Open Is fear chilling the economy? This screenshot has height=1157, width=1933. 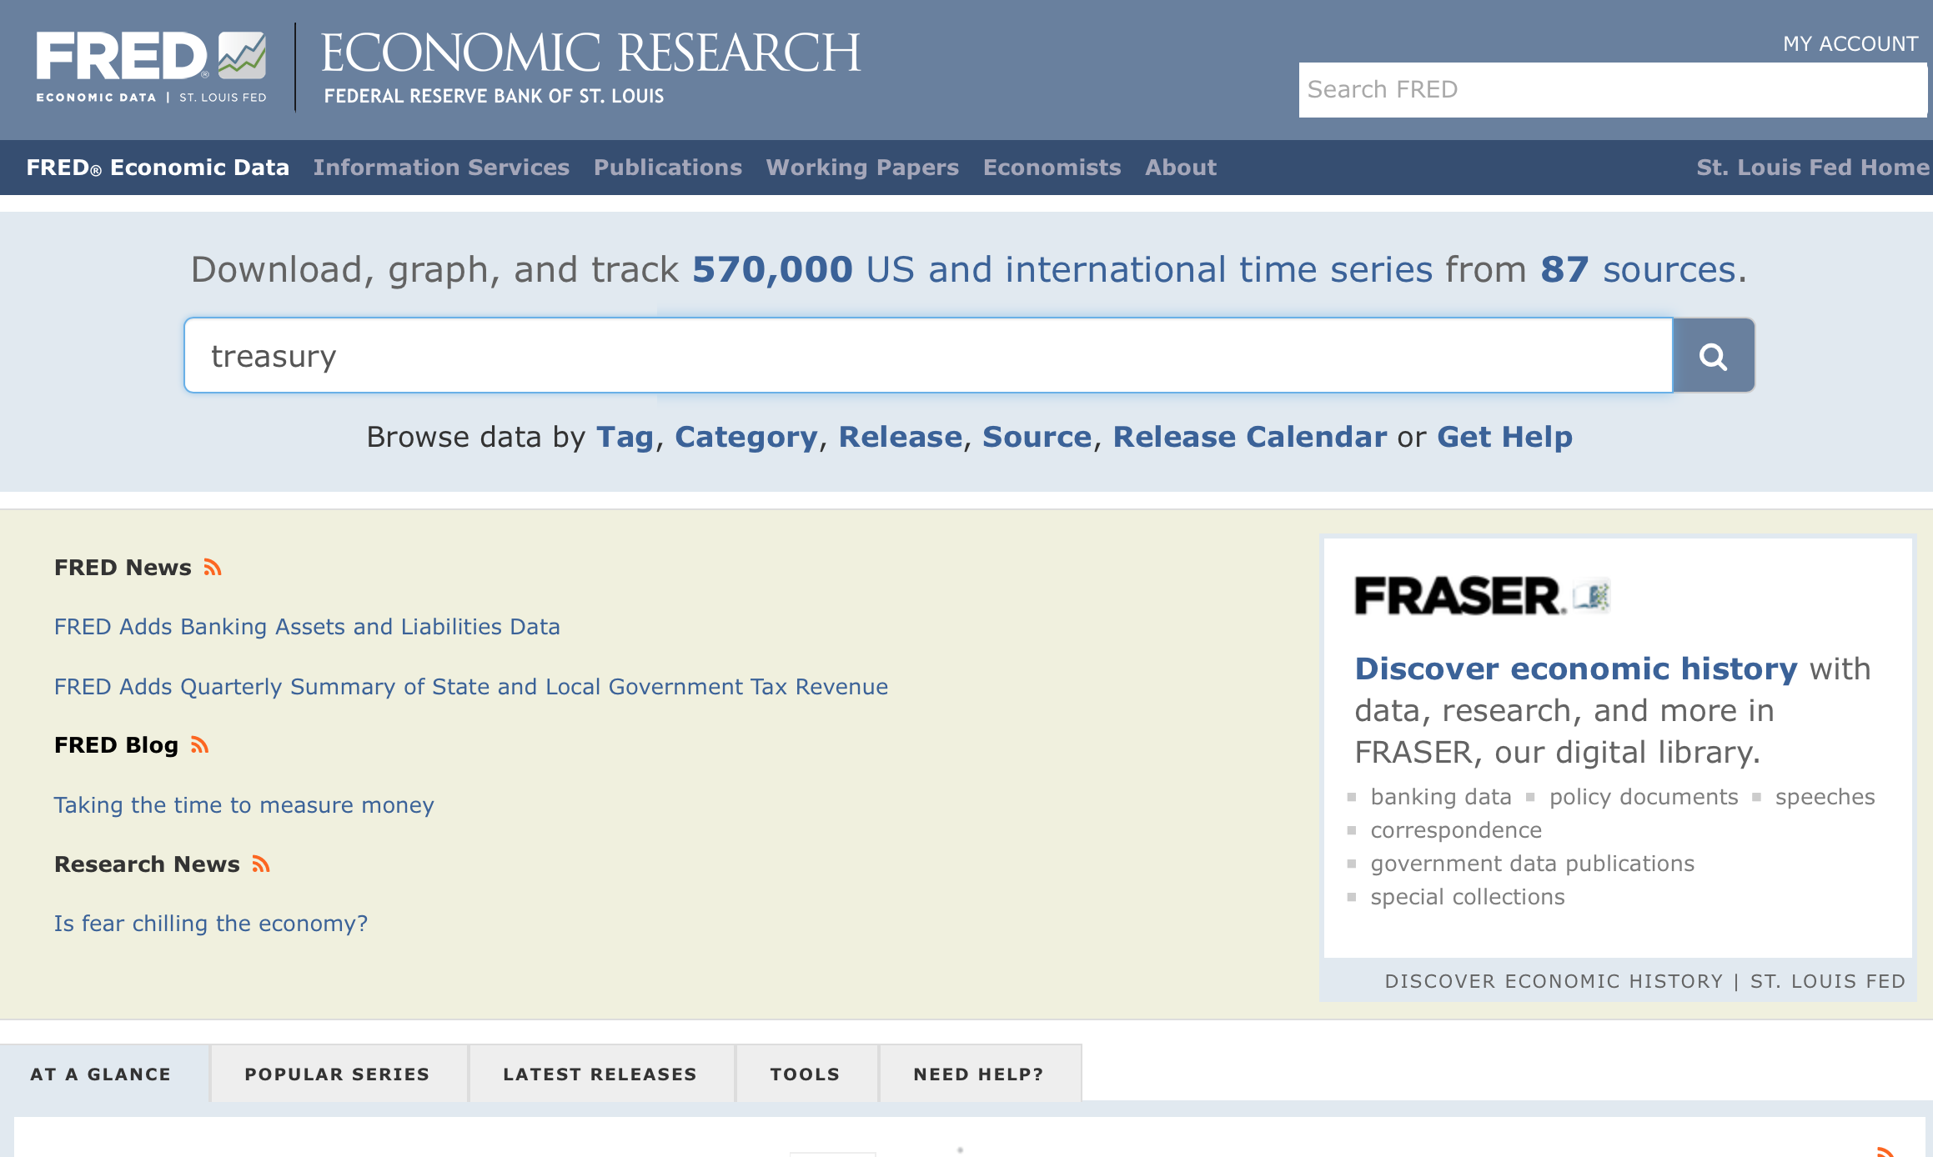[x=211, y=924]
